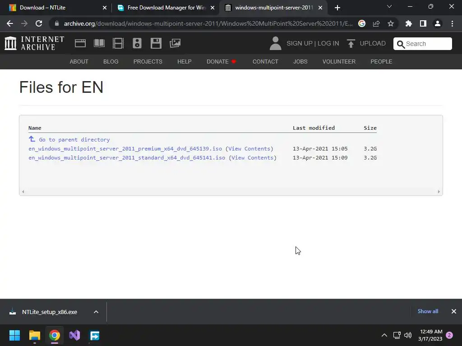This screenshot has height=346, width=462.
Task: Open notifications badge in tray
Action: click(x=449, y=335)
